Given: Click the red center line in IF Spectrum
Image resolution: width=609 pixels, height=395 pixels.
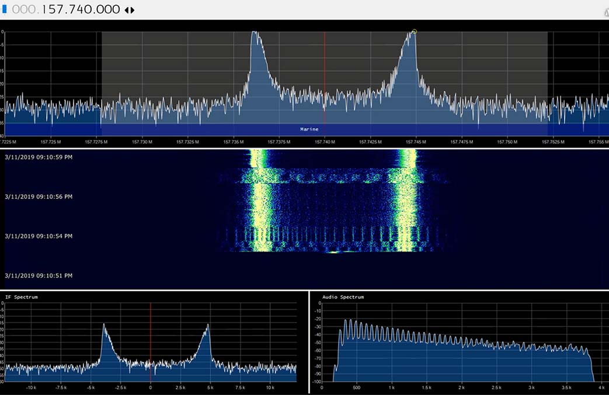Looking at the screenshot, I should pos(151,342).
